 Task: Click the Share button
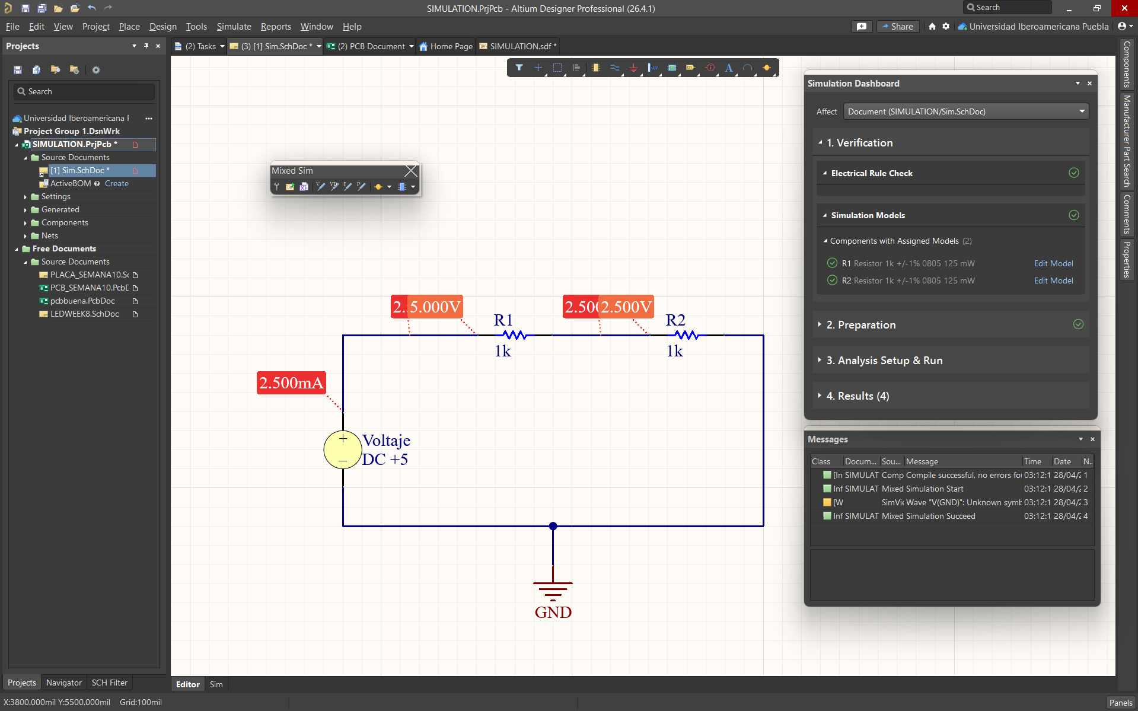[897, 27]
